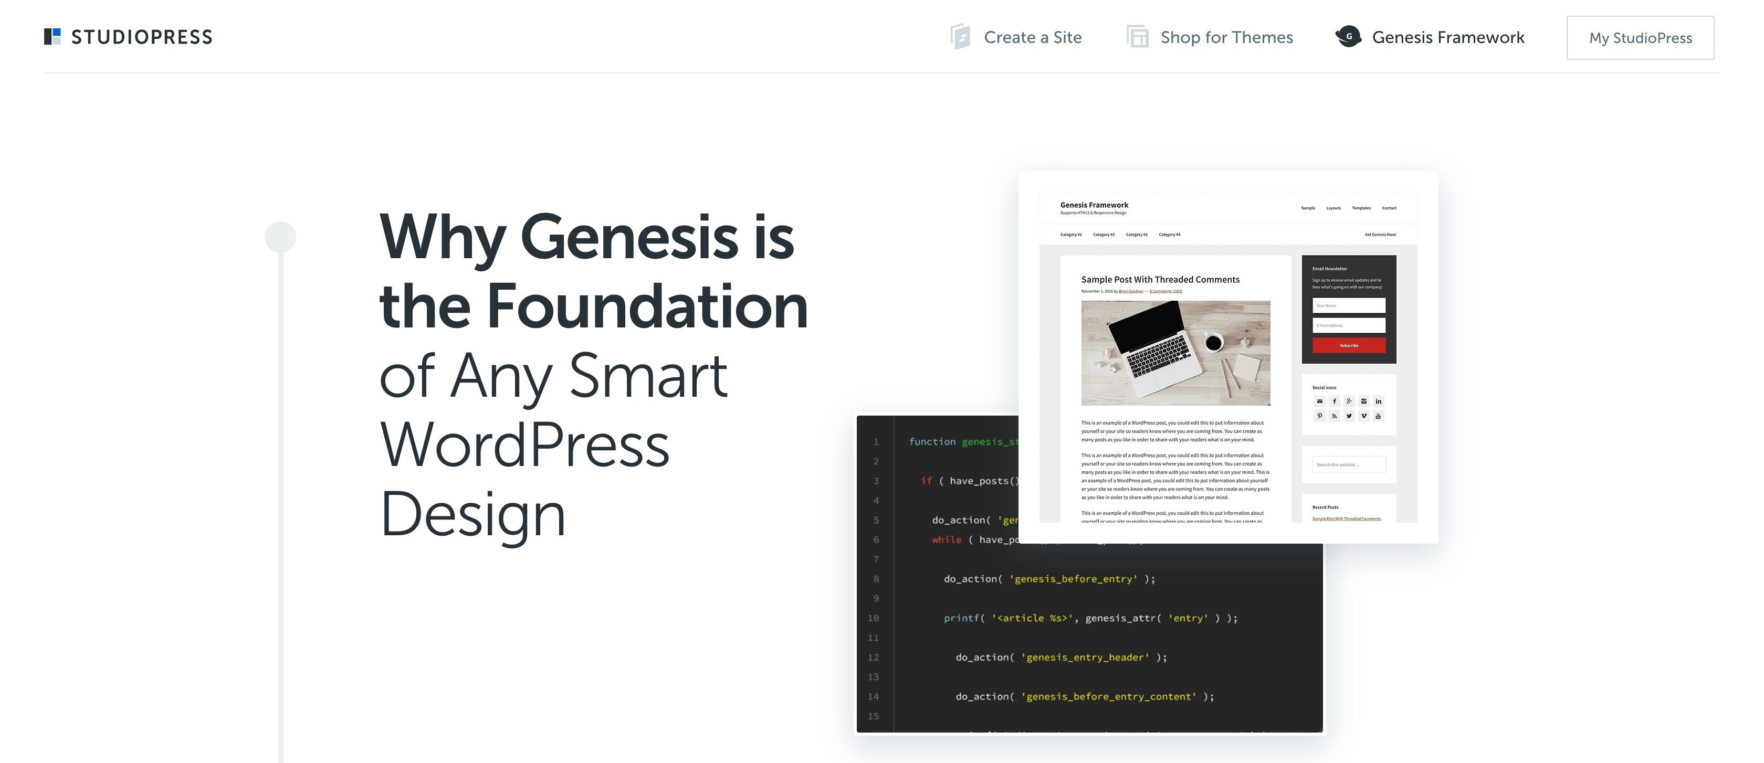The image size is (1764, 763).
Task: Click the while ( have_po code line
Action: [975, 540]
